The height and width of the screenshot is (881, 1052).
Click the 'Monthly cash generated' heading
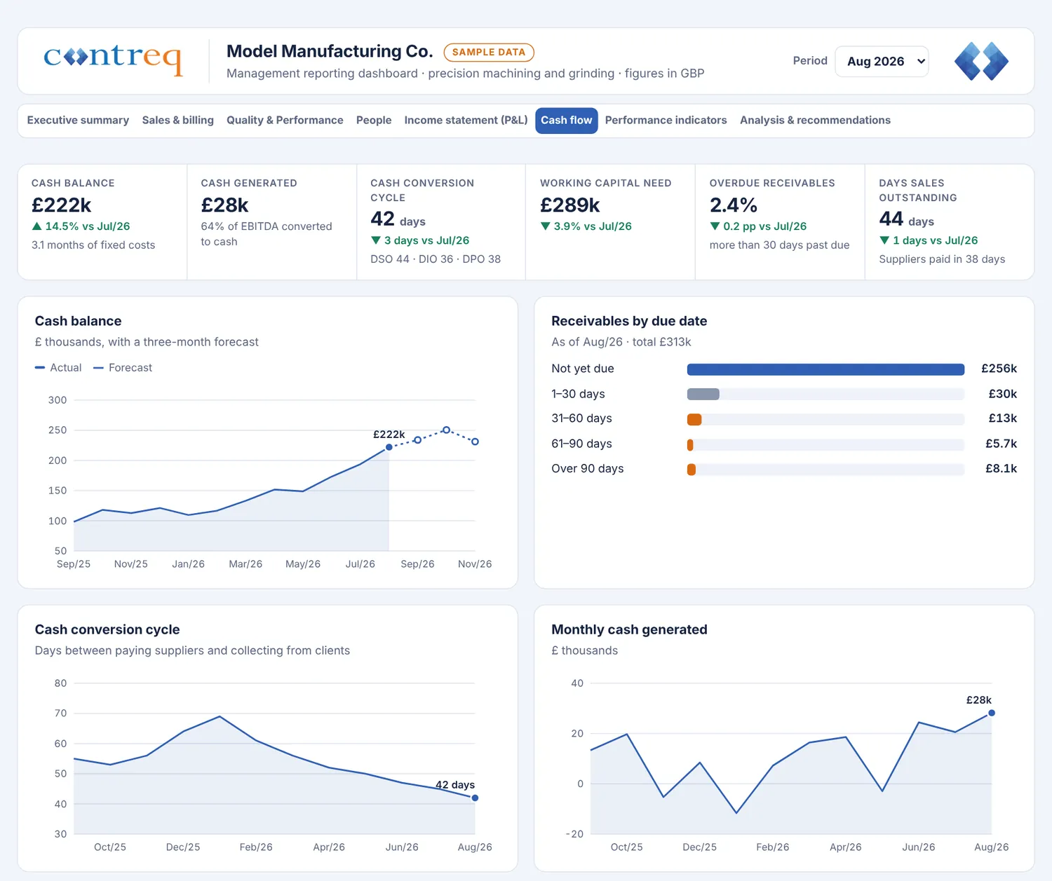[629, 629]
